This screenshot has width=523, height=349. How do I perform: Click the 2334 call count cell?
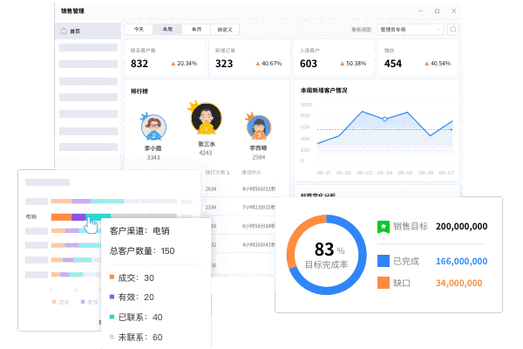(x=211, y=208)
